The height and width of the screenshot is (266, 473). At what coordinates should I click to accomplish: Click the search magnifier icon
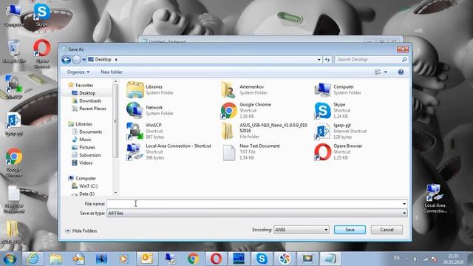click(x=404, y=60)
